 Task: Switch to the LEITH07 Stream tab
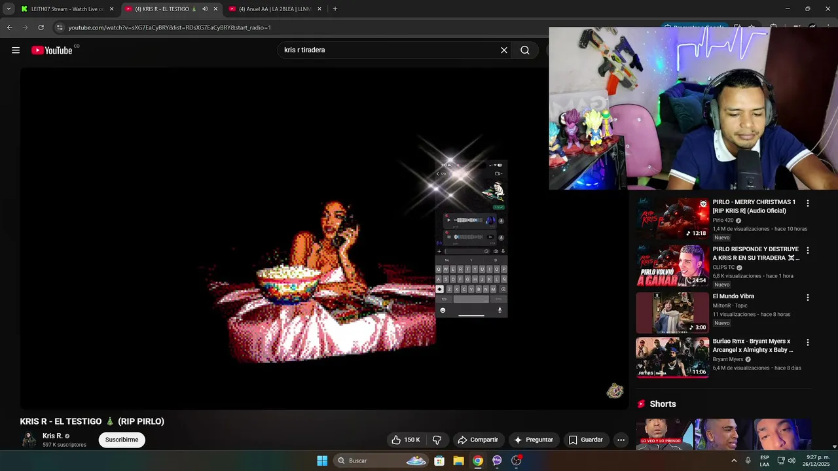pos(67,9)
